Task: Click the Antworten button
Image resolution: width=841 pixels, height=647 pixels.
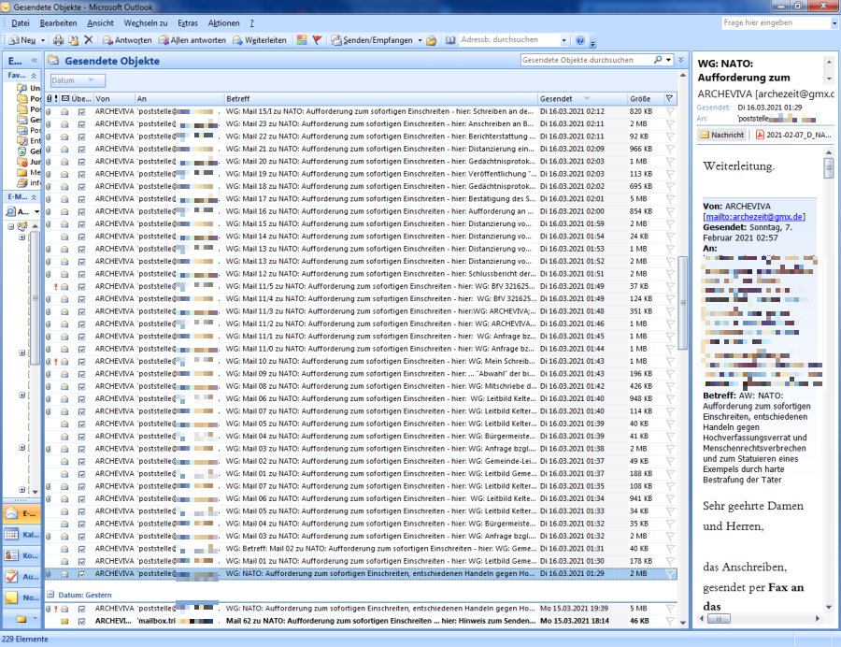Action: click(x=127, y=40)
